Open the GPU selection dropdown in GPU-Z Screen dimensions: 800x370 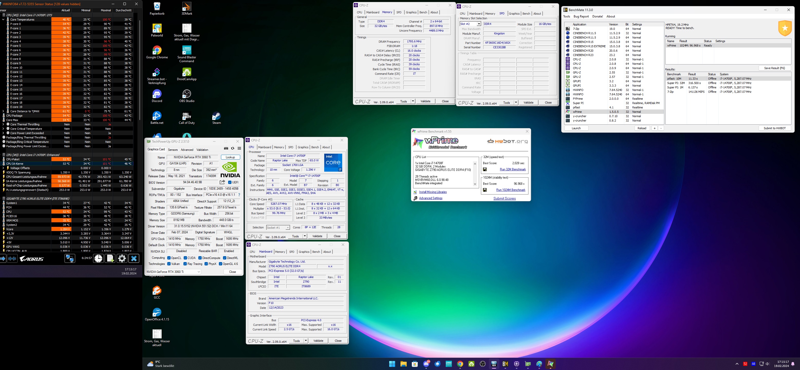click(x=173, y=272)
